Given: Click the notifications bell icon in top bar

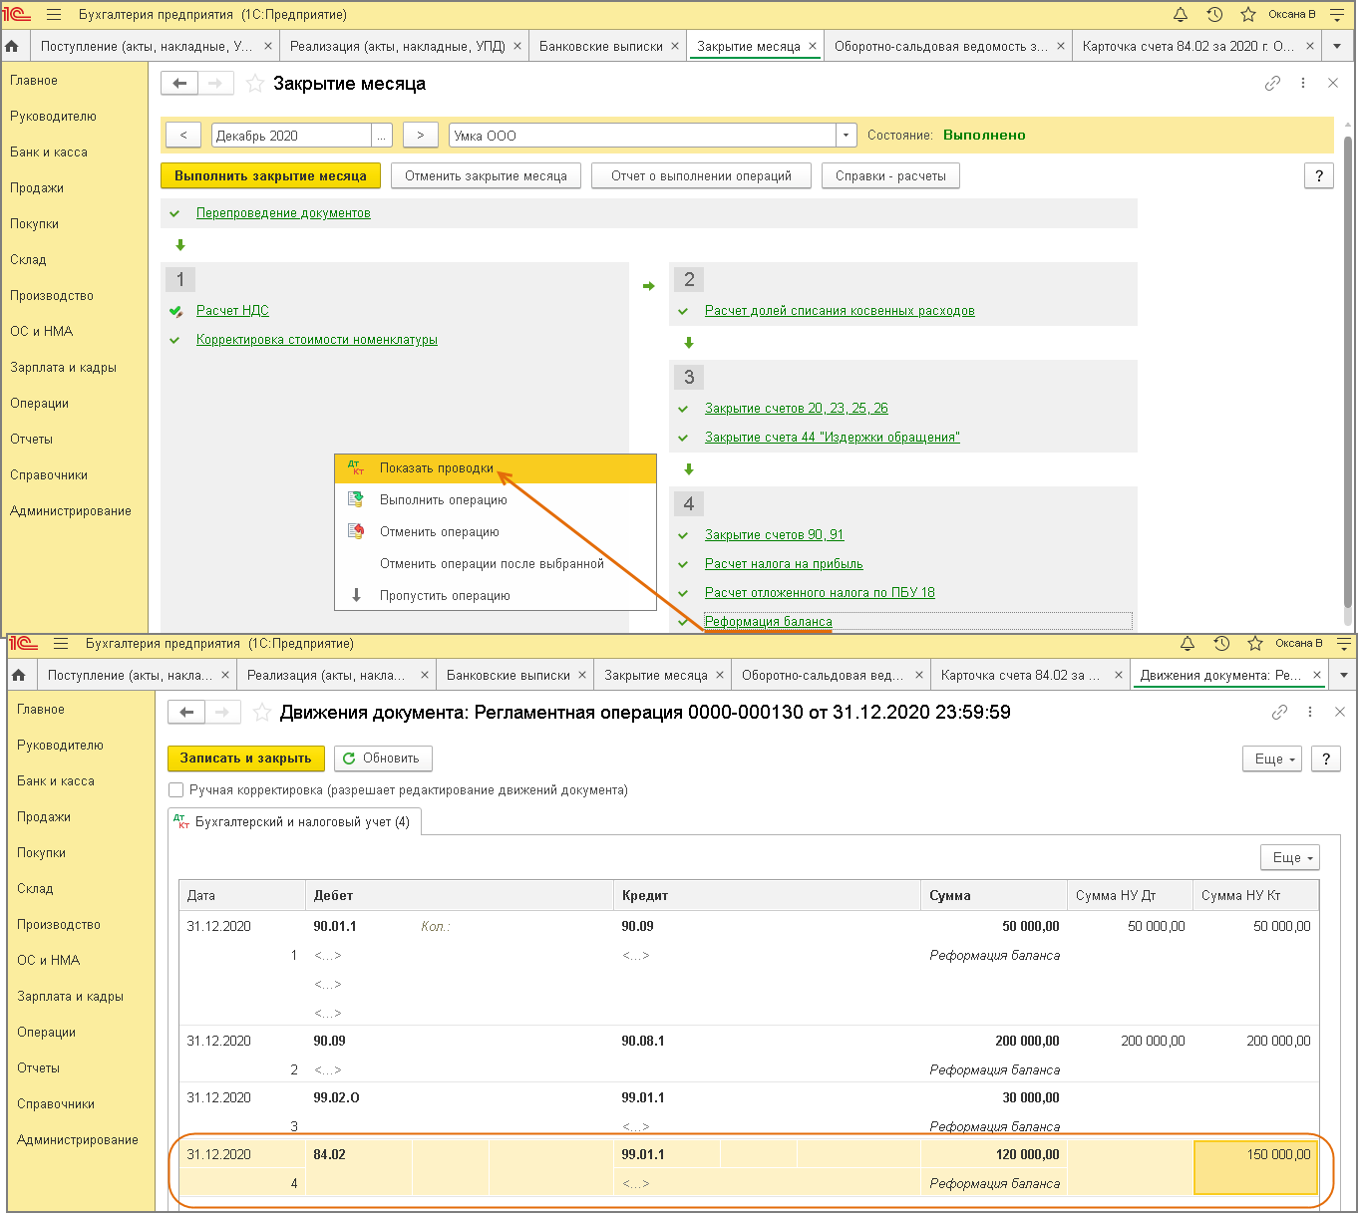Looking at the screenshot, I should pyautogui.click(x=1181, y=15).
